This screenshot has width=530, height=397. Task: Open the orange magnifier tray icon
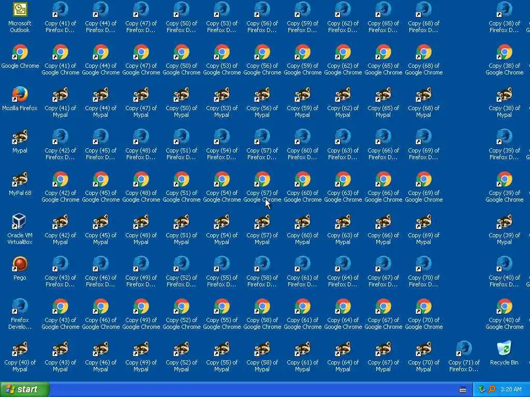coord(492,389)
